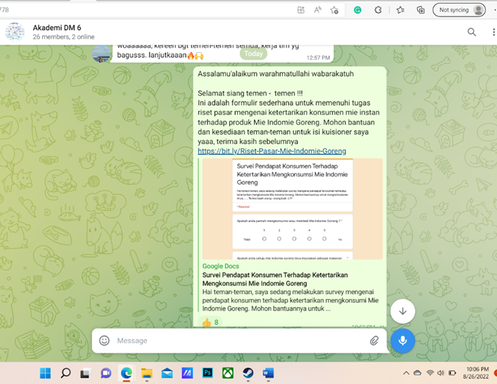This screenshot has width=497, height=384.
Task: Start a voice message with the microphone button
Action: click(x=403, y=341)
